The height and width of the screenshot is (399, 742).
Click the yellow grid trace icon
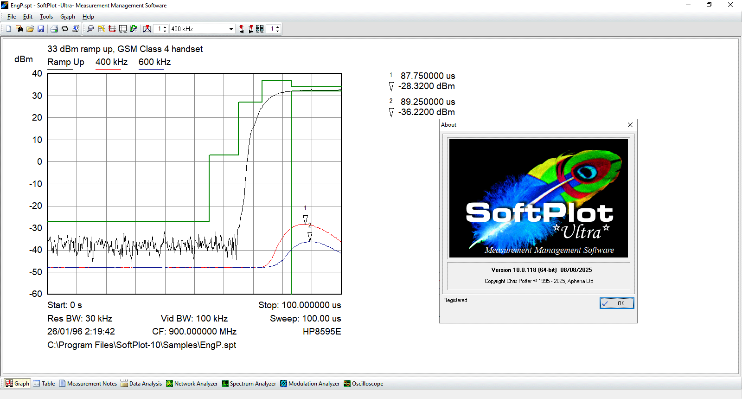tap(101, 29)
